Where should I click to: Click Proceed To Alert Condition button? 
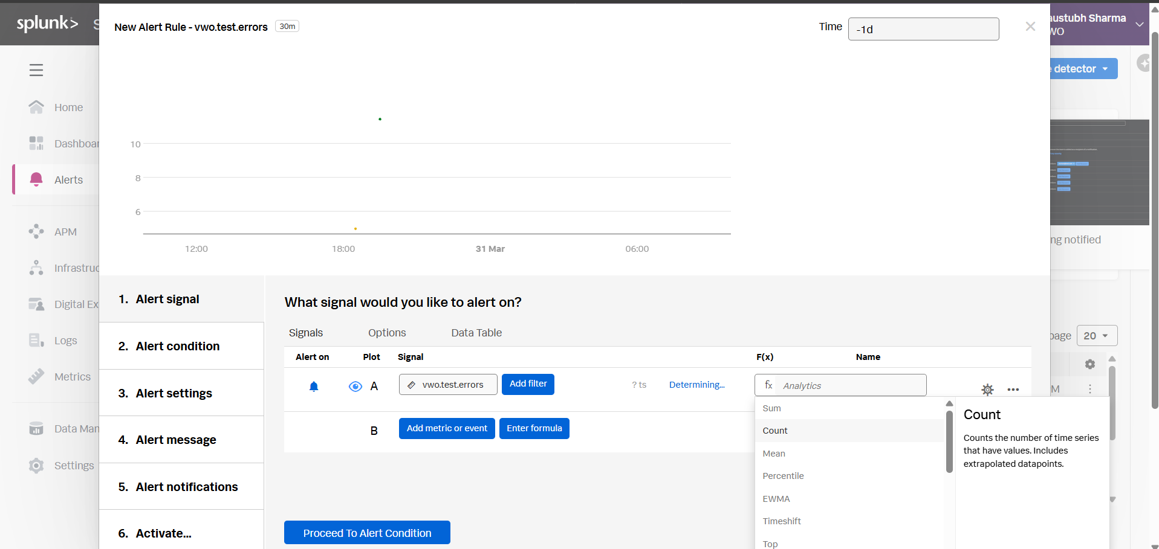(x=367, y=533)
